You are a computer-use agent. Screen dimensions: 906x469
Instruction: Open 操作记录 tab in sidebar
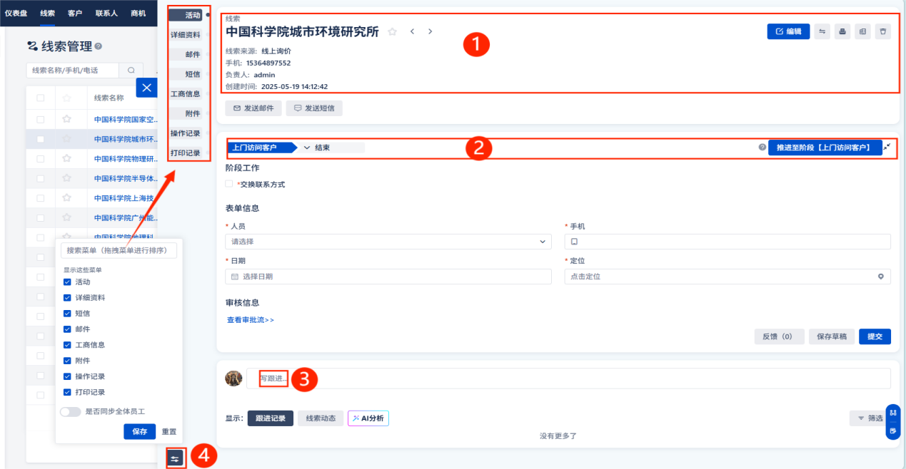tap(186, 133)
